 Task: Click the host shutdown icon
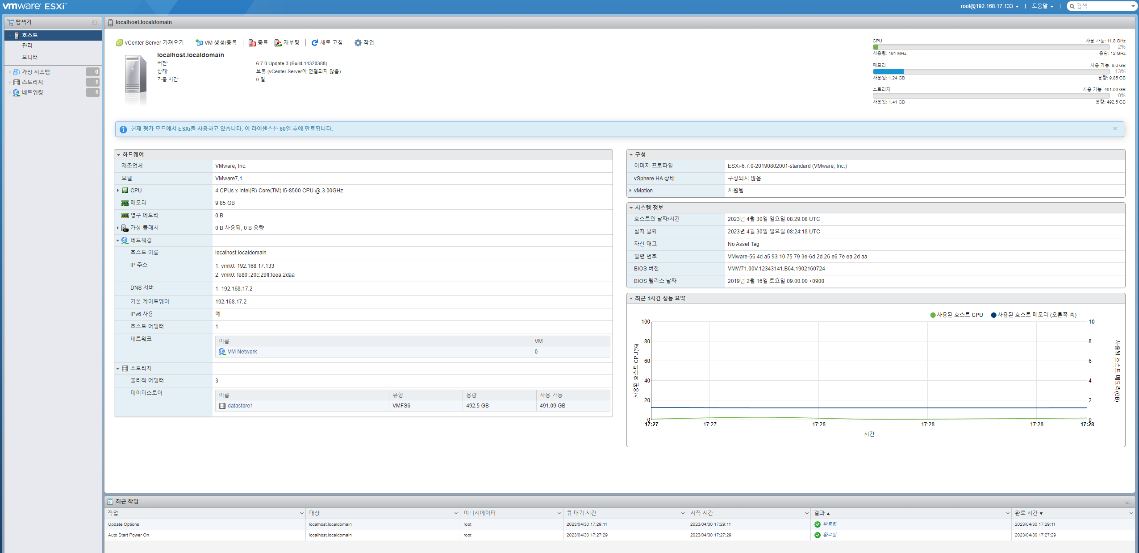pyautogui.click(x=252, y=43)
